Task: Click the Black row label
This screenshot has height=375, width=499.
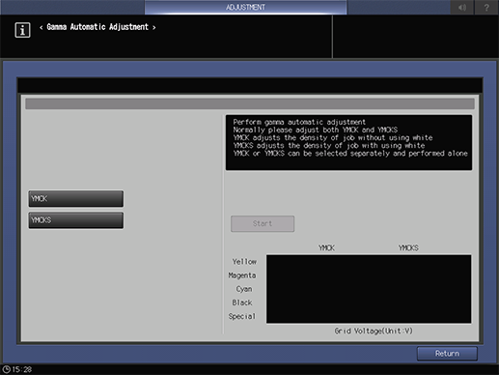Action: [242, 303]
